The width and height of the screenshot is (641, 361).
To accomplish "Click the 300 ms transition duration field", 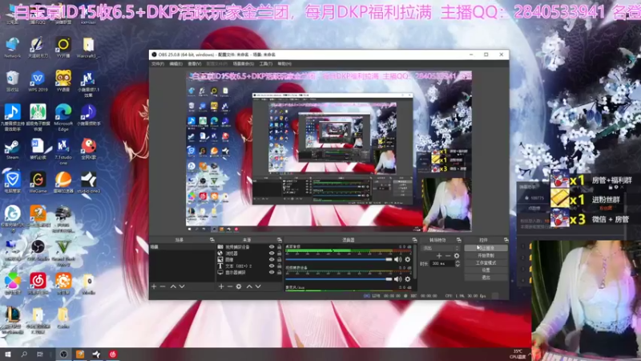I will [x=442, y=264].
